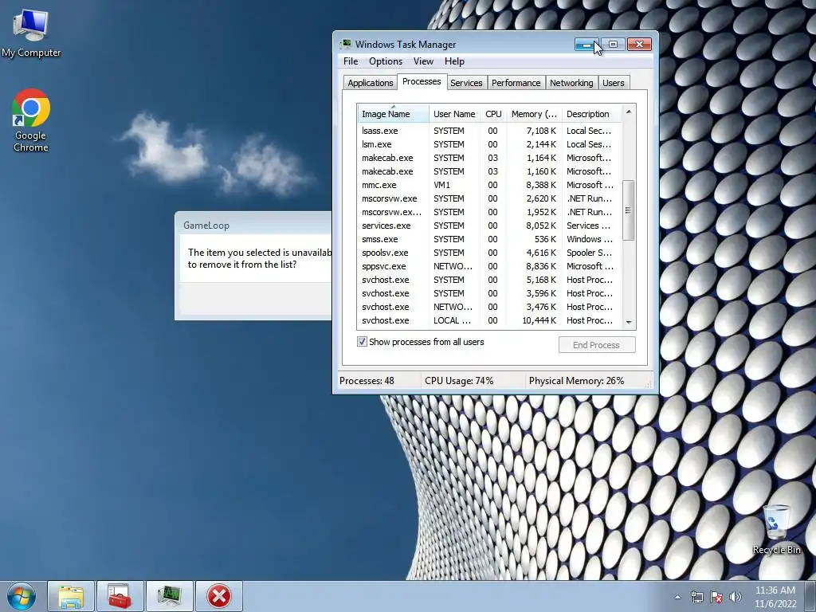This screenshot has height=612, width=816.
Task: Open the Recycle Bin icon
Action: click(776, 530)
